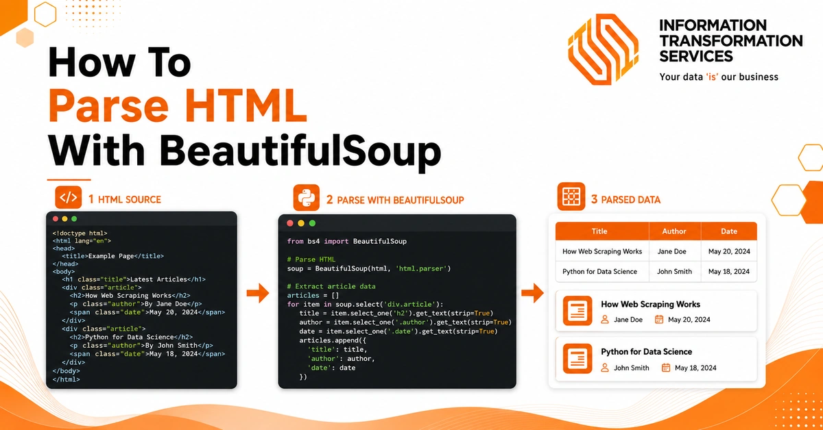Screen dimensions: 823x430
Task: Click the <title>Example Page</title> code line
Action: click(x=112, y=256)
